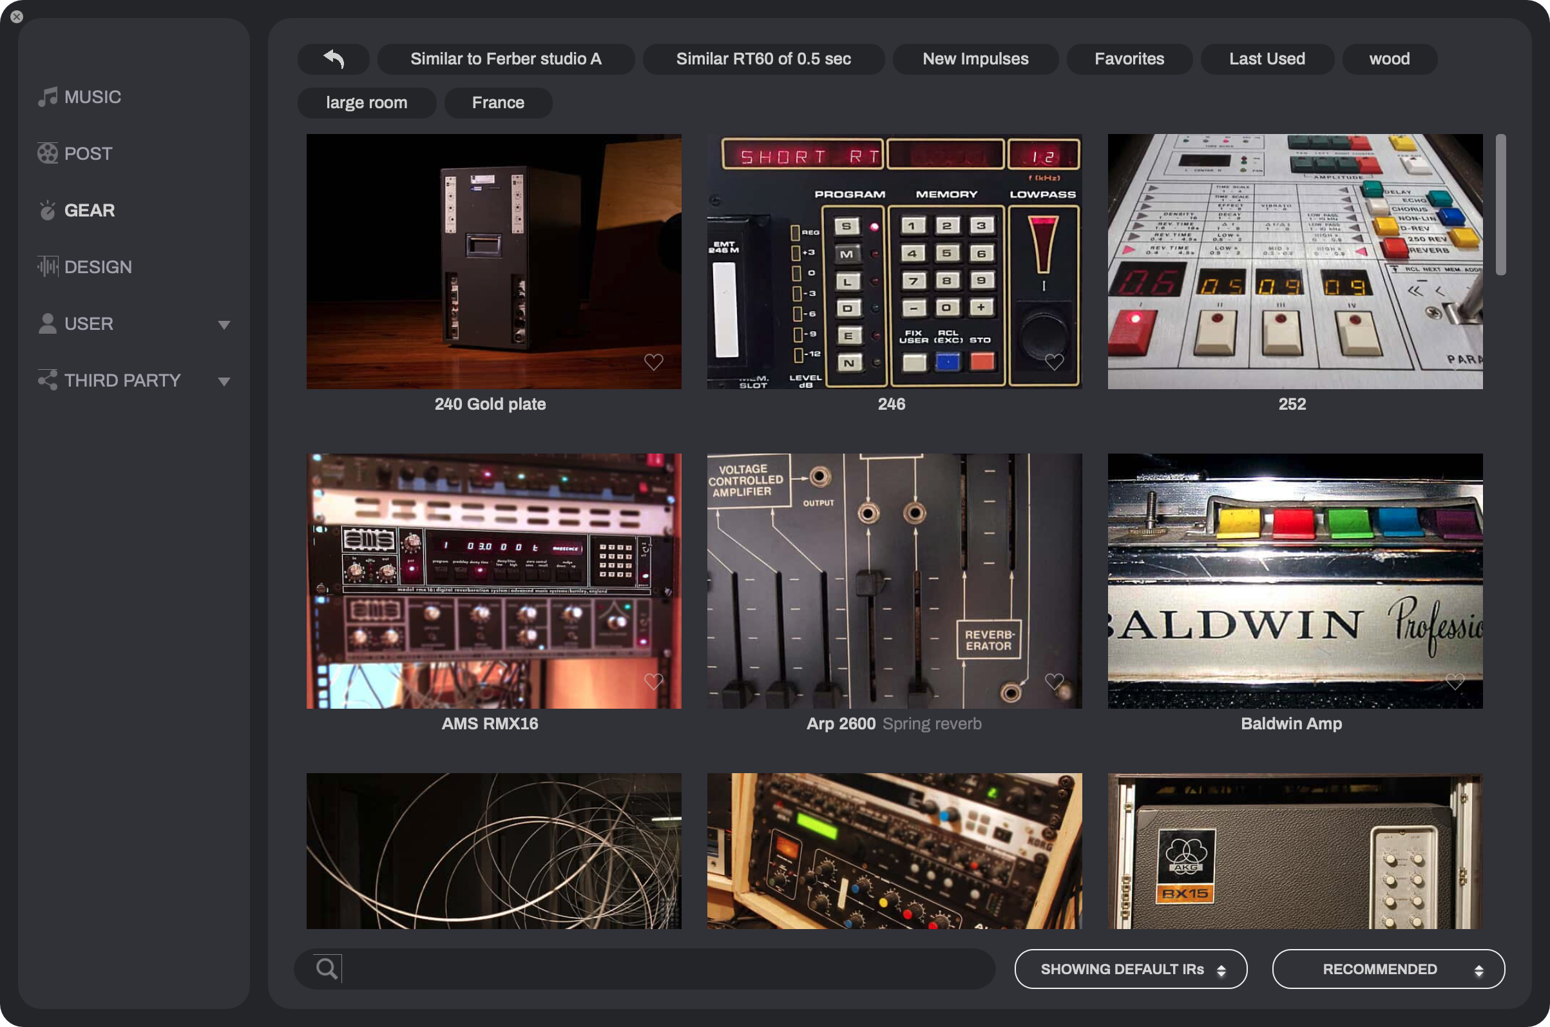This screenshot has height=1027, width=1550.
Task: Open the THIRD PARTY category label
Action: pyautogui.click(x=122, y=381)
